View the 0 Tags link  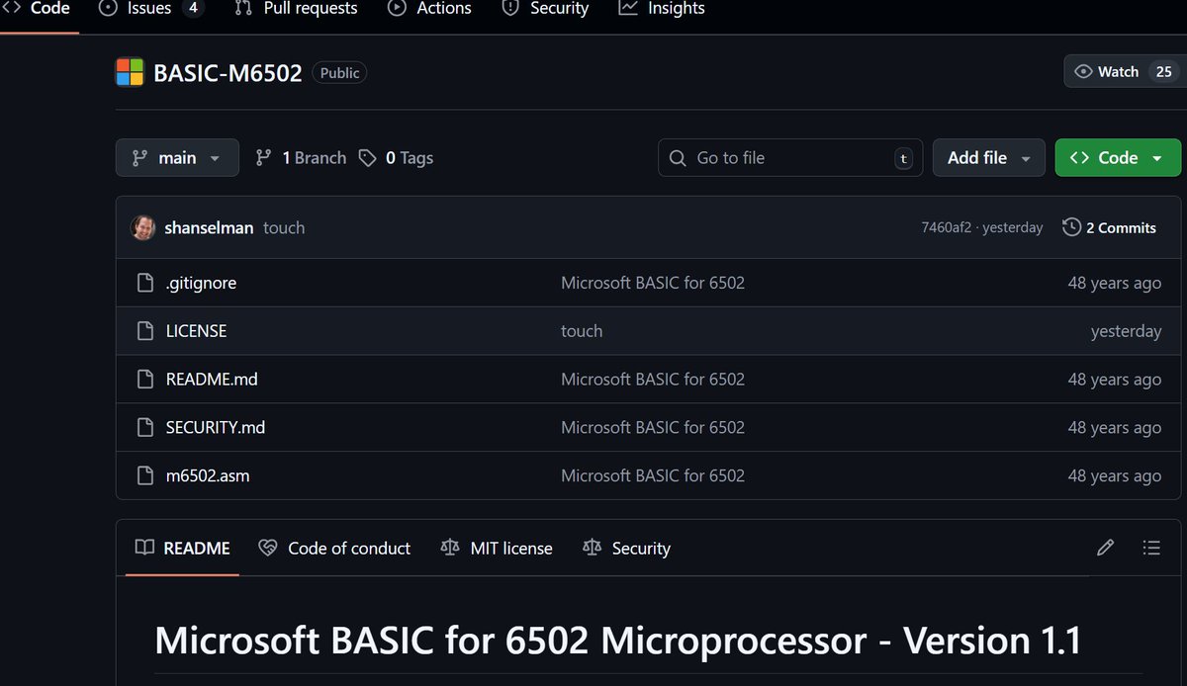coord(396,158)
